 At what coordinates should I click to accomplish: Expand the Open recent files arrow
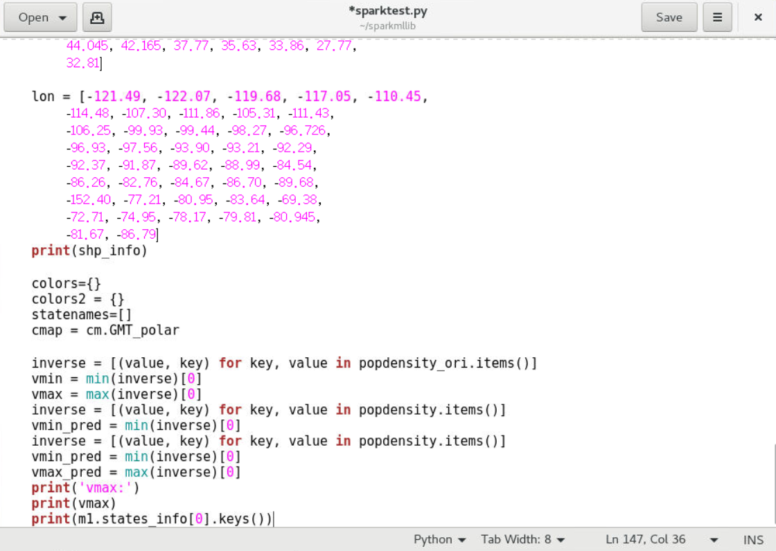62,18
